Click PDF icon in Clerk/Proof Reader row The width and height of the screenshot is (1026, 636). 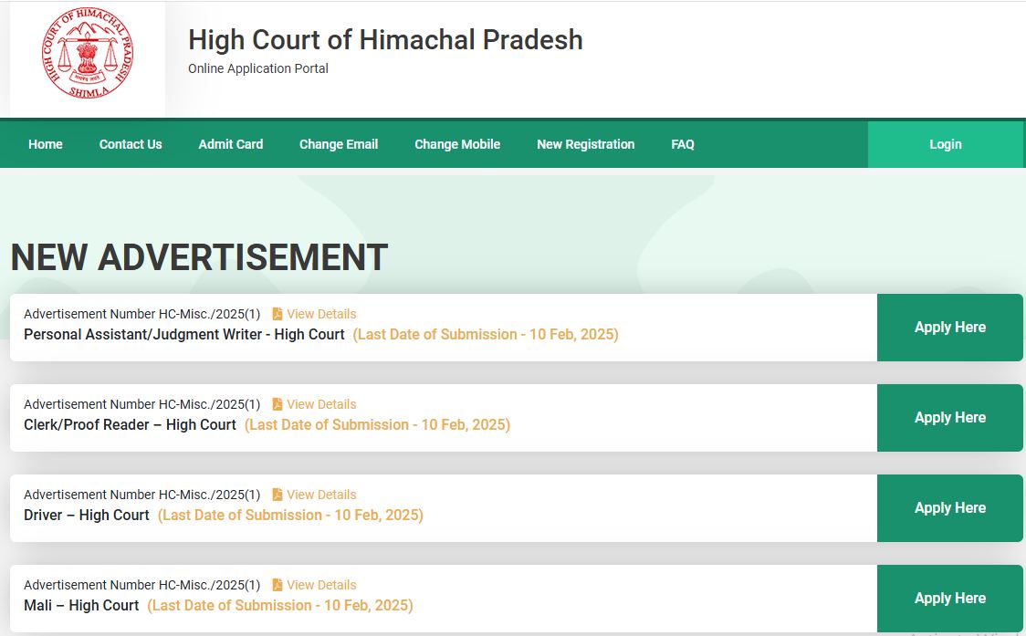pos(277,404)
